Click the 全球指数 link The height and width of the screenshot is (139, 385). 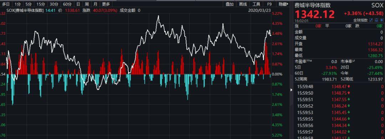[360, 20]
